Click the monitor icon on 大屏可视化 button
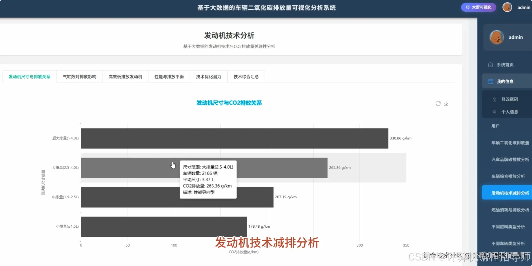The width and height of the screenshot is (532, 266). [x=468, y=7]
